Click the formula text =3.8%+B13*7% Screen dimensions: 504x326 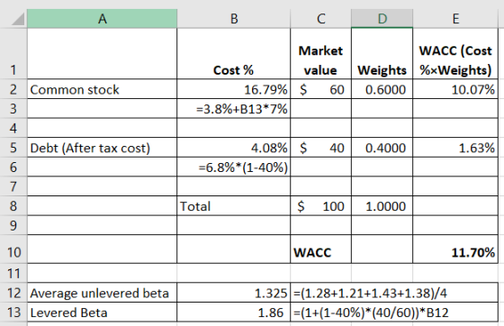(x=242, y=109)
